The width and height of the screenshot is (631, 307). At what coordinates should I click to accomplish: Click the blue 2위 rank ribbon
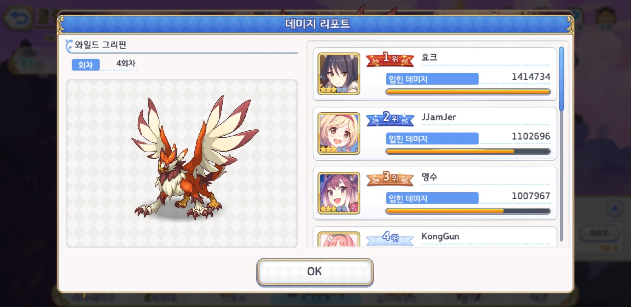point(390,118)
